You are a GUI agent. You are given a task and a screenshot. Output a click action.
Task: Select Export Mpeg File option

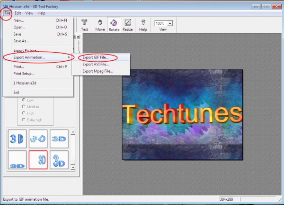pyautogui.click(x=97, y=71)
